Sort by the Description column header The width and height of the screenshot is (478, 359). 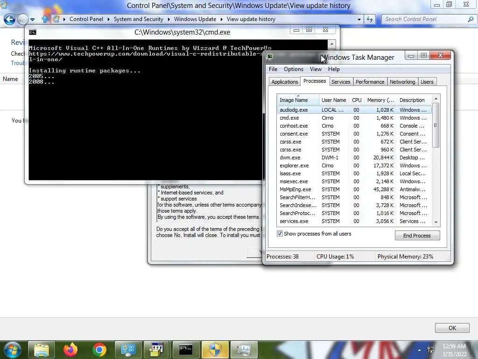click(x=414, y=100)
